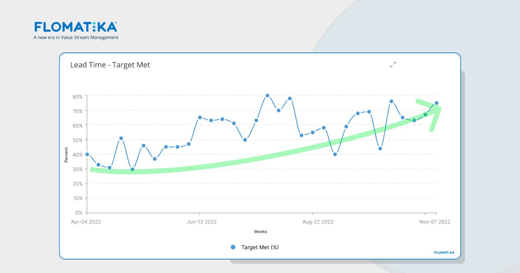Select the Nov-07 2022 last data point
The image size is (520, 273).
tap(436, 103)
